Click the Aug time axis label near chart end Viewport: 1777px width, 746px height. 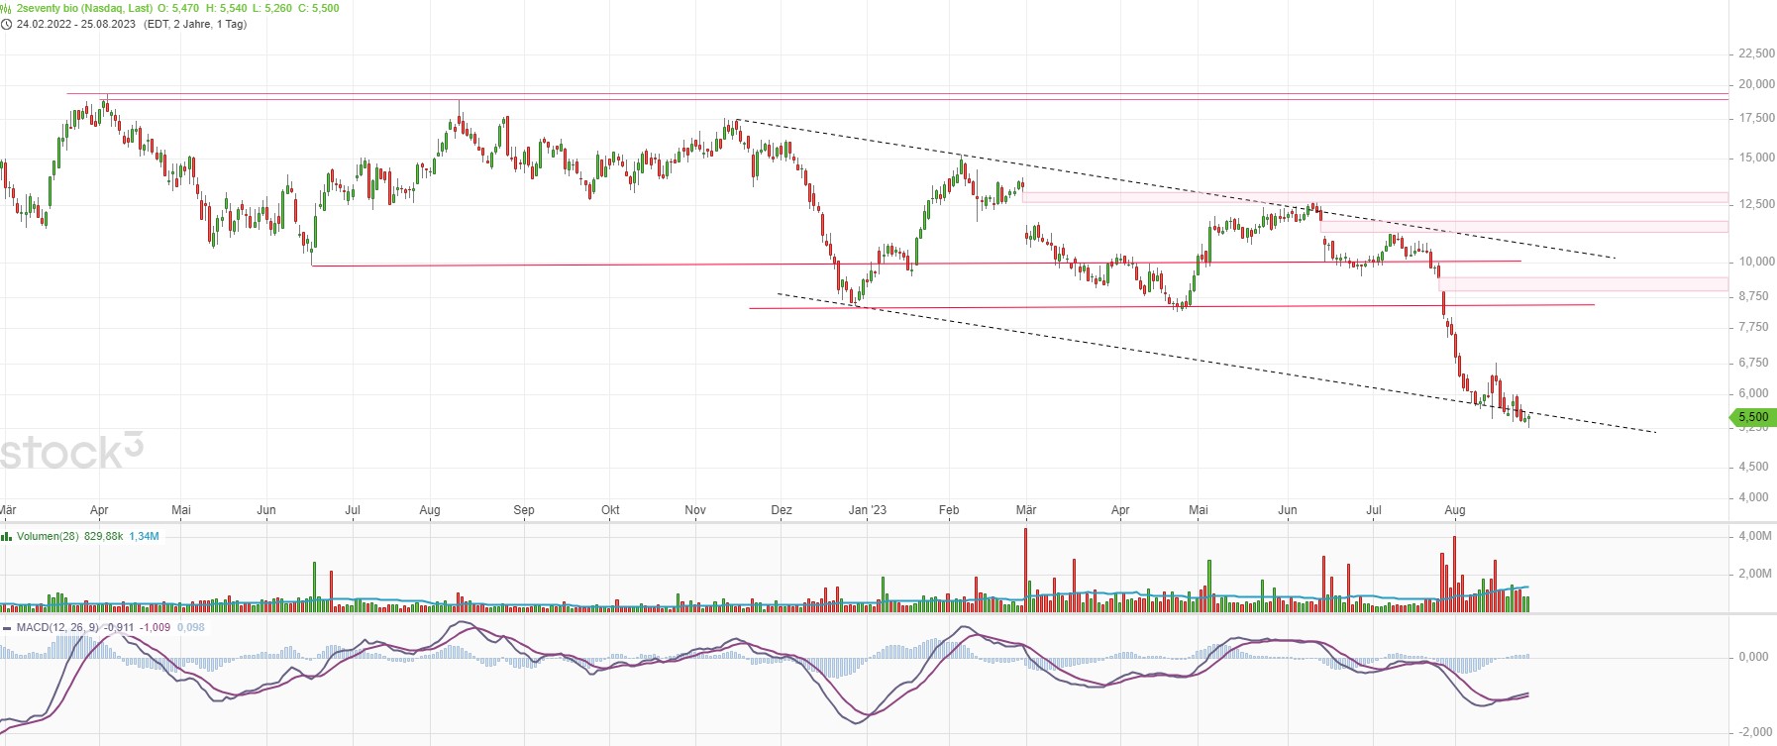[1454, 510]
